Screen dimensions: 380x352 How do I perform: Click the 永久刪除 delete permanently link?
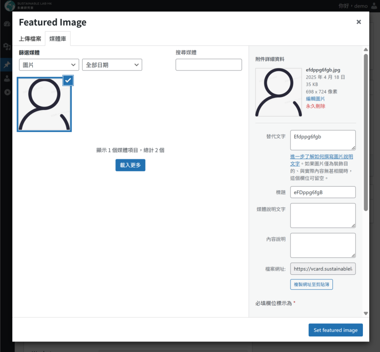pyautogui.click(x=315, y=106)
